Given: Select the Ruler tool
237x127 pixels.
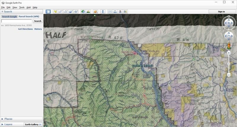Looking at the screenshot, I should point(103,12).
